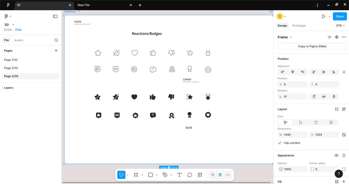The height and width of the screenshot is (184, 349).
Task: Select freeform flow layout option
Action: click(285, 123)
